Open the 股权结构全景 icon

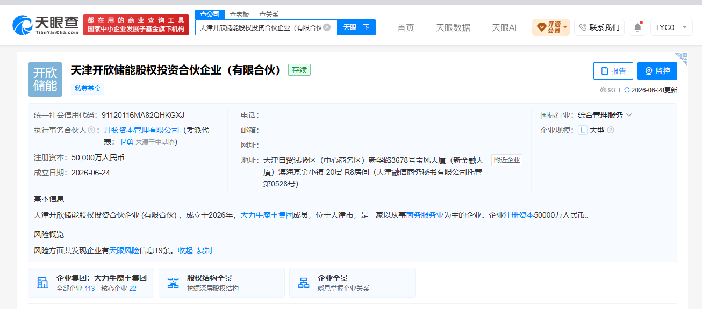(x=173, y=283)
